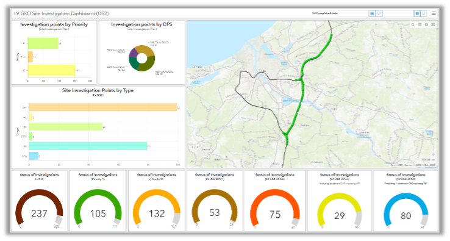Open the basemap gallery grid icon
450x241 pixels.
tap(433, 24)
